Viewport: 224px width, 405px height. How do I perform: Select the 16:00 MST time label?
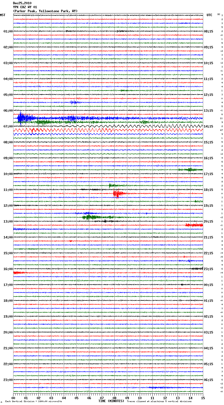click(8, 269)
